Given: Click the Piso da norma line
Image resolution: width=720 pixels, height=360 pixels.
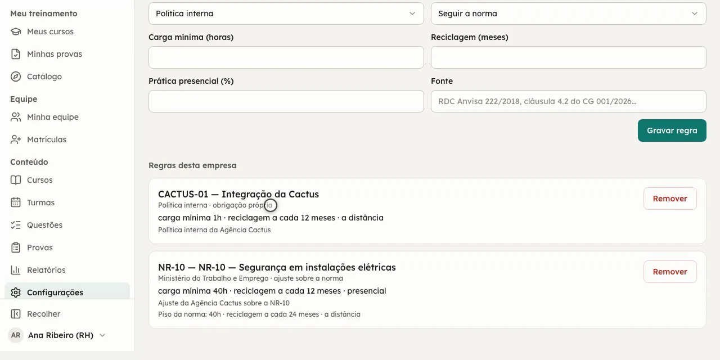Looking at the screenshot, I should tap(259, 314).
